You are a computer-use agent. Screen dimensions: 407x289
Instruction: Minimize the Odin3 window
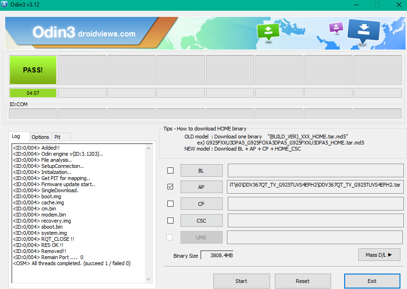point(356,5)
